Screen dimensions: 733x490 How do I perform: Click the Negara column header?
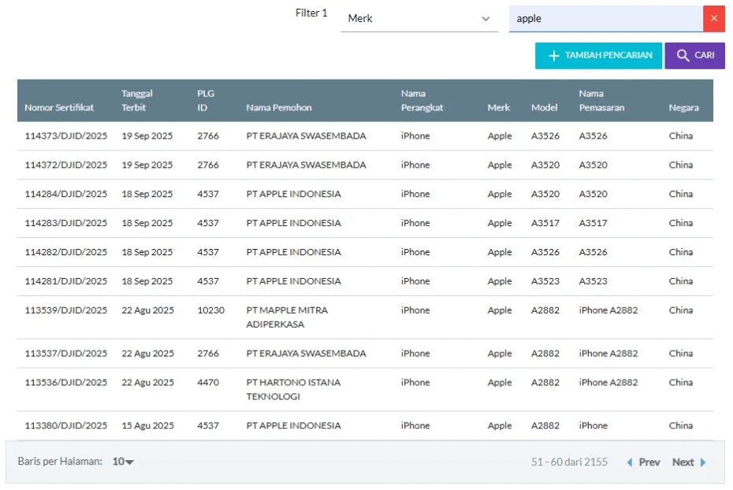coord(683,108)
